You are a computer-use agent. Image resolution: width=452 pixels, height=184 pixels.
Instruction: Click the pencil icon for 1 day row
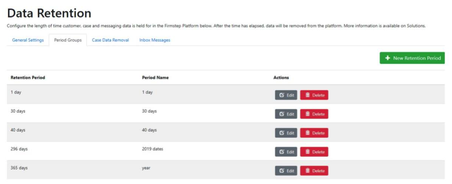click(x=282, y=95)
